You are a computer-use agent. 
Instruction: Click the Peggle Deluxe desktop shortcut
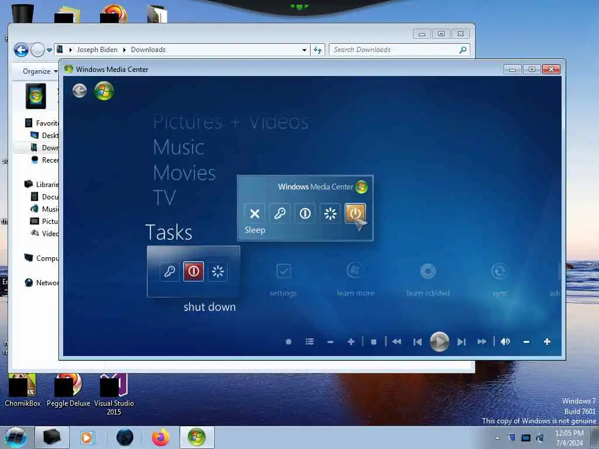click(68, 391)
